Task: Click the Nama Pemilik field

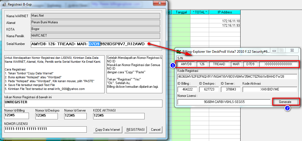Action: [x=96, y=36]
